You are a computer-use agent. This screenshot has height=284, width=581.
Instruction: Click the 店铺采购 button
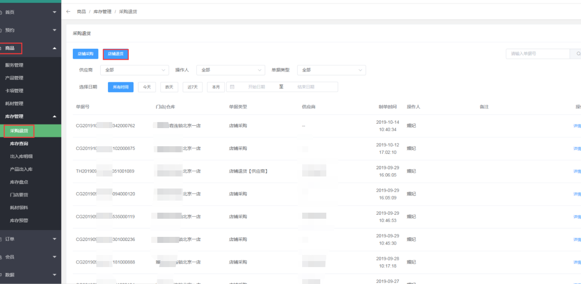(85, 54)
